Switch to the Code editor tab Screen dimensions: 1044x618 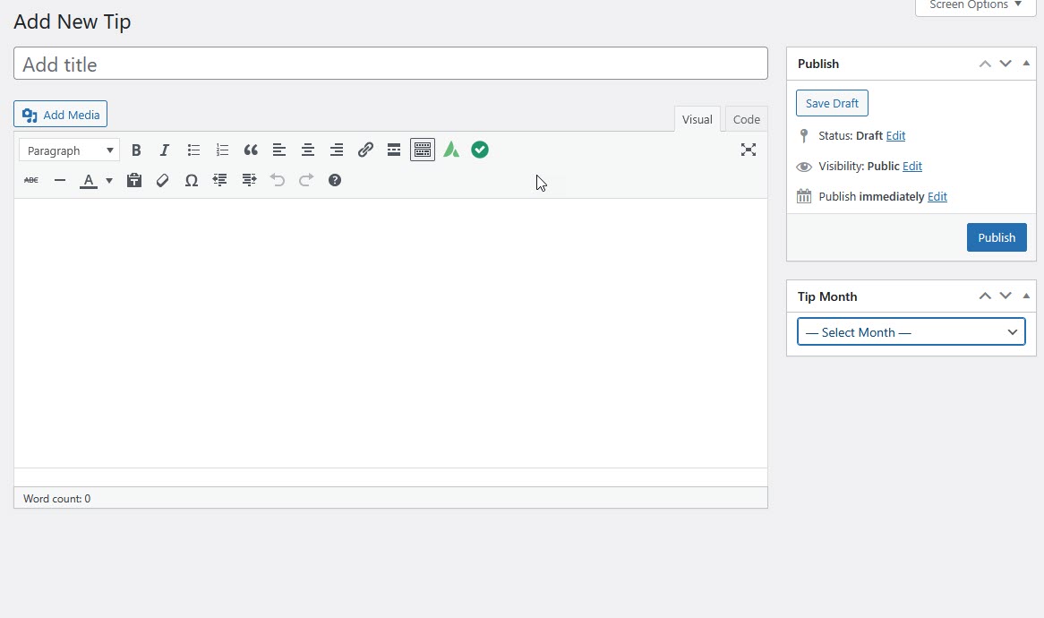[x=747, y=118]
